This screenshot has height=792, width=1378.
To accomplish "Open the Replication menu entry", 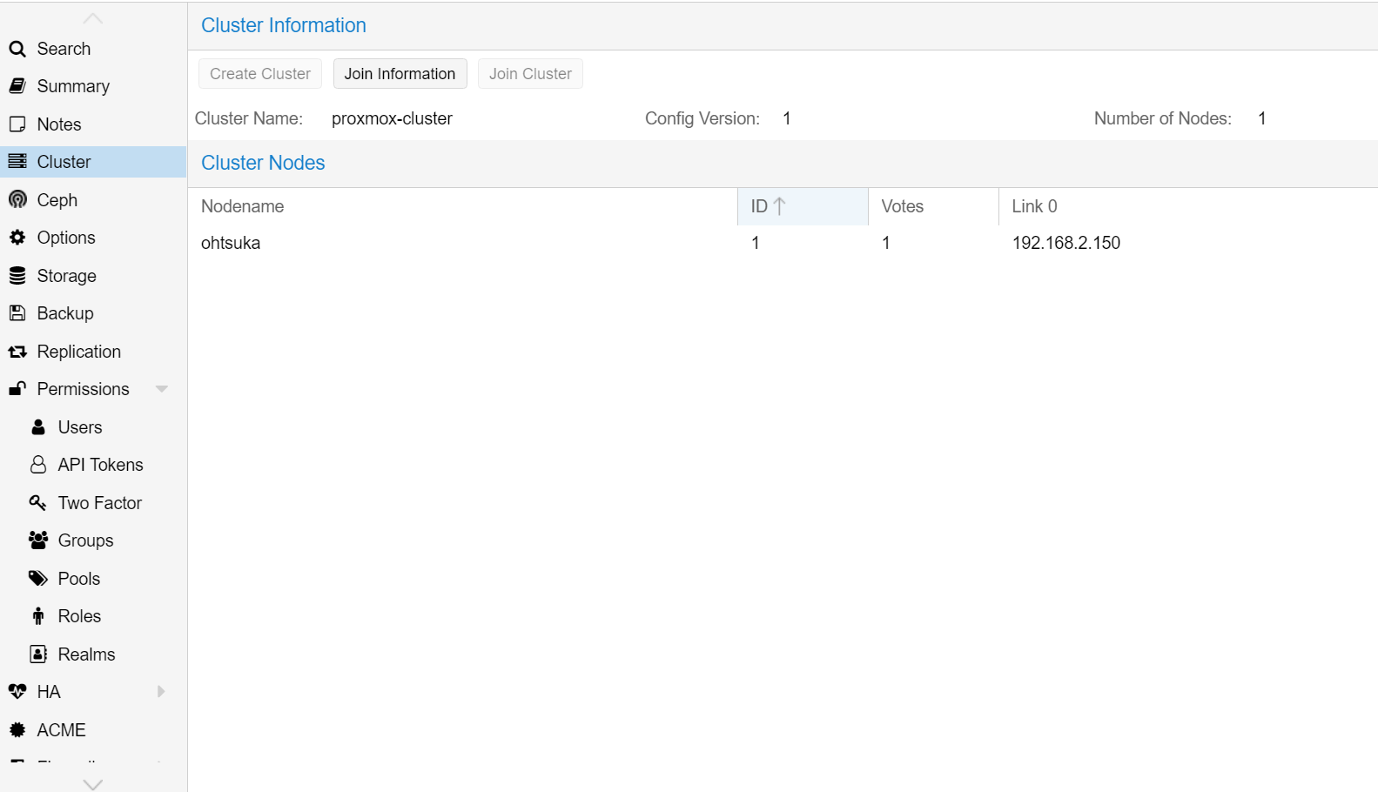I will coord(93,352).
